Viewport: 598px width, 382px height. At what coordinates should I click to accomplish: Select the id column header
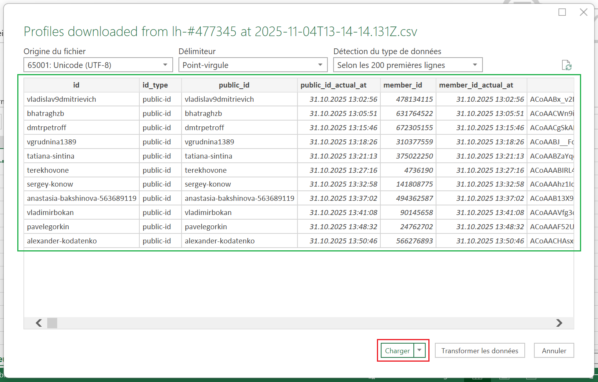pyautogui.click(x=76, y=85)
